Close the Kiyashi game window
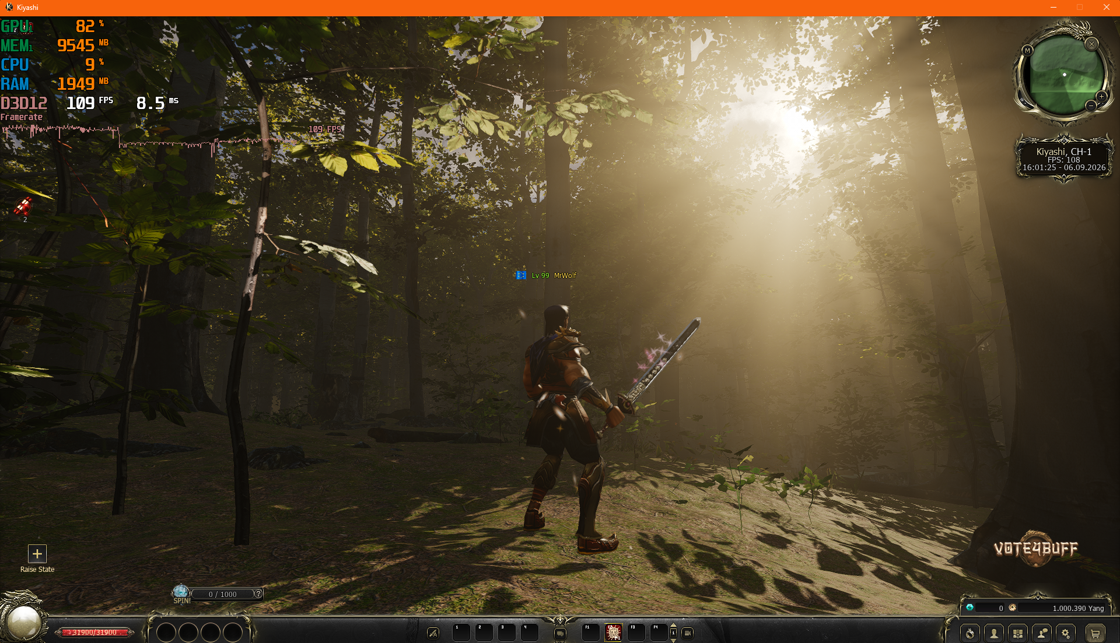The width and height of the screenshot is (1120, 643). coord(1106,7)
